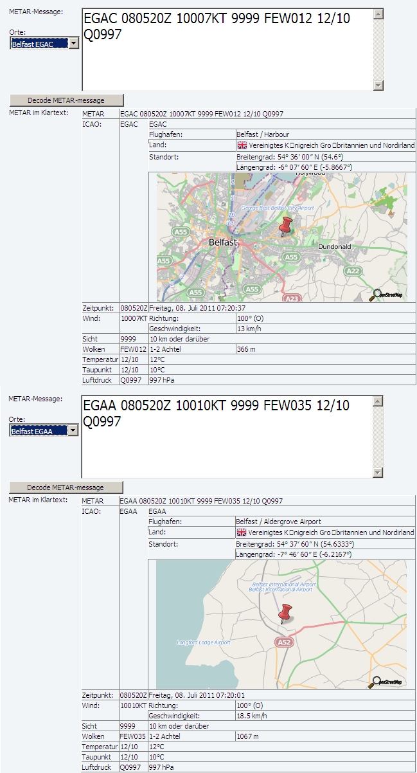Click the A23 road marker on the Belfast map
The height and width of the screenshot is (773, 417).
tap(292, 298)
